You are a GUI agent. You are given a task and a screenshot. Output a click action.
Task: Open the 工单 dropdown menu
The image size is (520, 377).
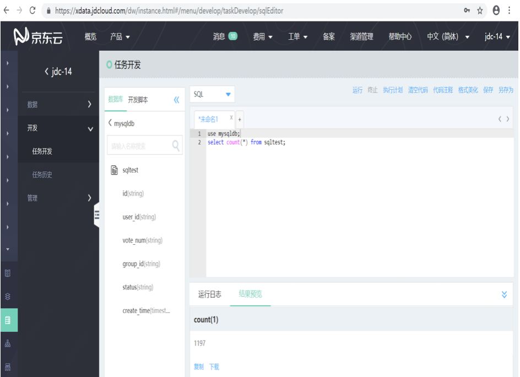coord(297,36)
